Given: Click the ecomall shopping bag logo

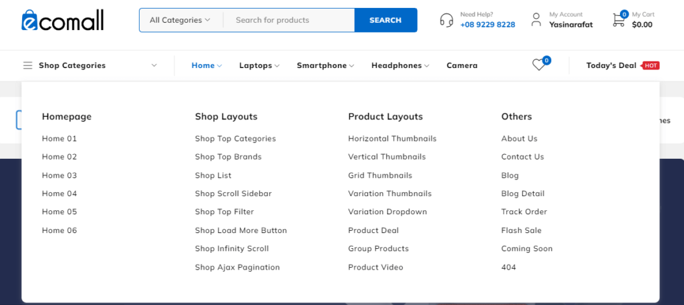Looking at the screenshot, I should (x=63, y=20).
